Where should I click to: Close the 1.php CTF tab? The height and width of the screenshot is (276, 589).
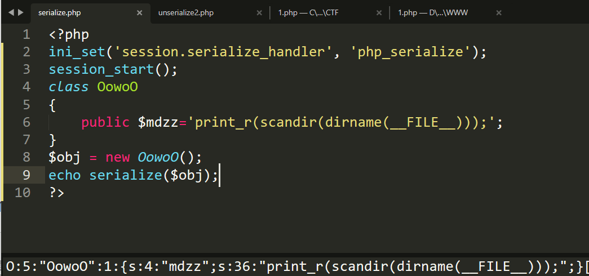click(379, 13)
